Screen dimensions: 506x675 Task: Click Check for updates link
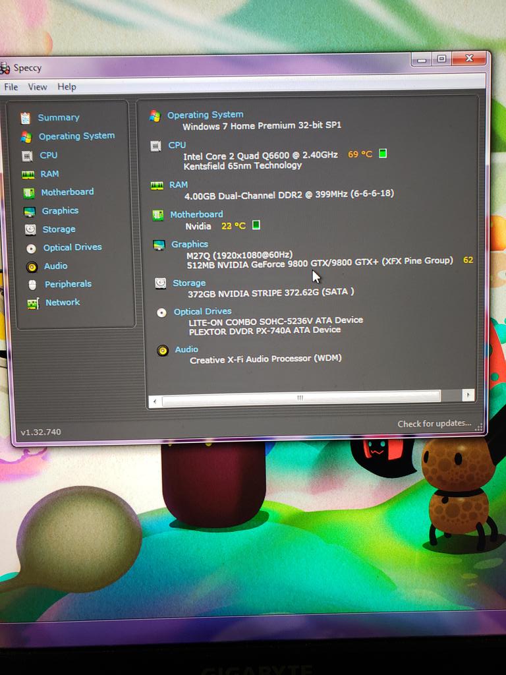[434, 424]
